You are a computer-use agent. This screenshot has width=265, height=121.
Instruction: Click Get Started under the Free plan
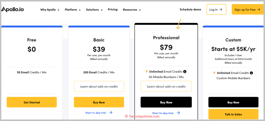point(32,102)
